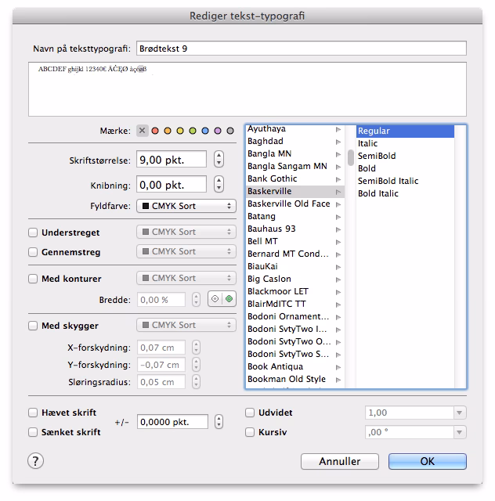495x501 pixels.
Task: Click the green filled contour style icon
Action: [x=228, y=299]
